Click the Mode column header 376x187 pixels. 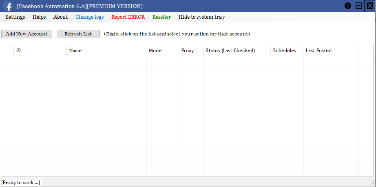[163, 51]
